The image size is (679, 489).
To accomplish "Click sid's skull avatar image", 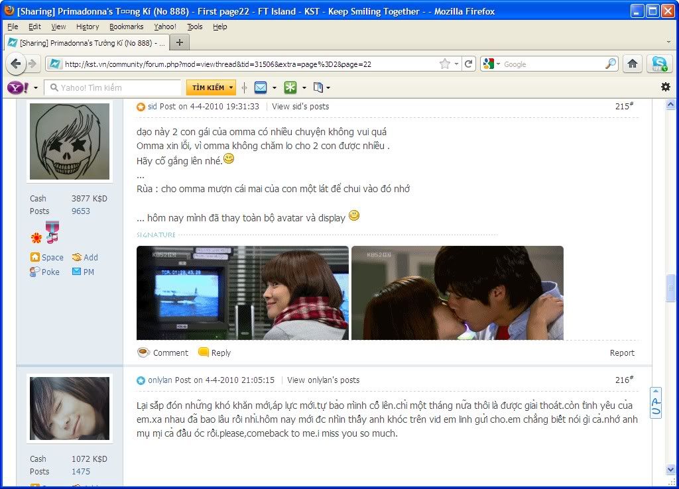I will click(x=70, y=142).
